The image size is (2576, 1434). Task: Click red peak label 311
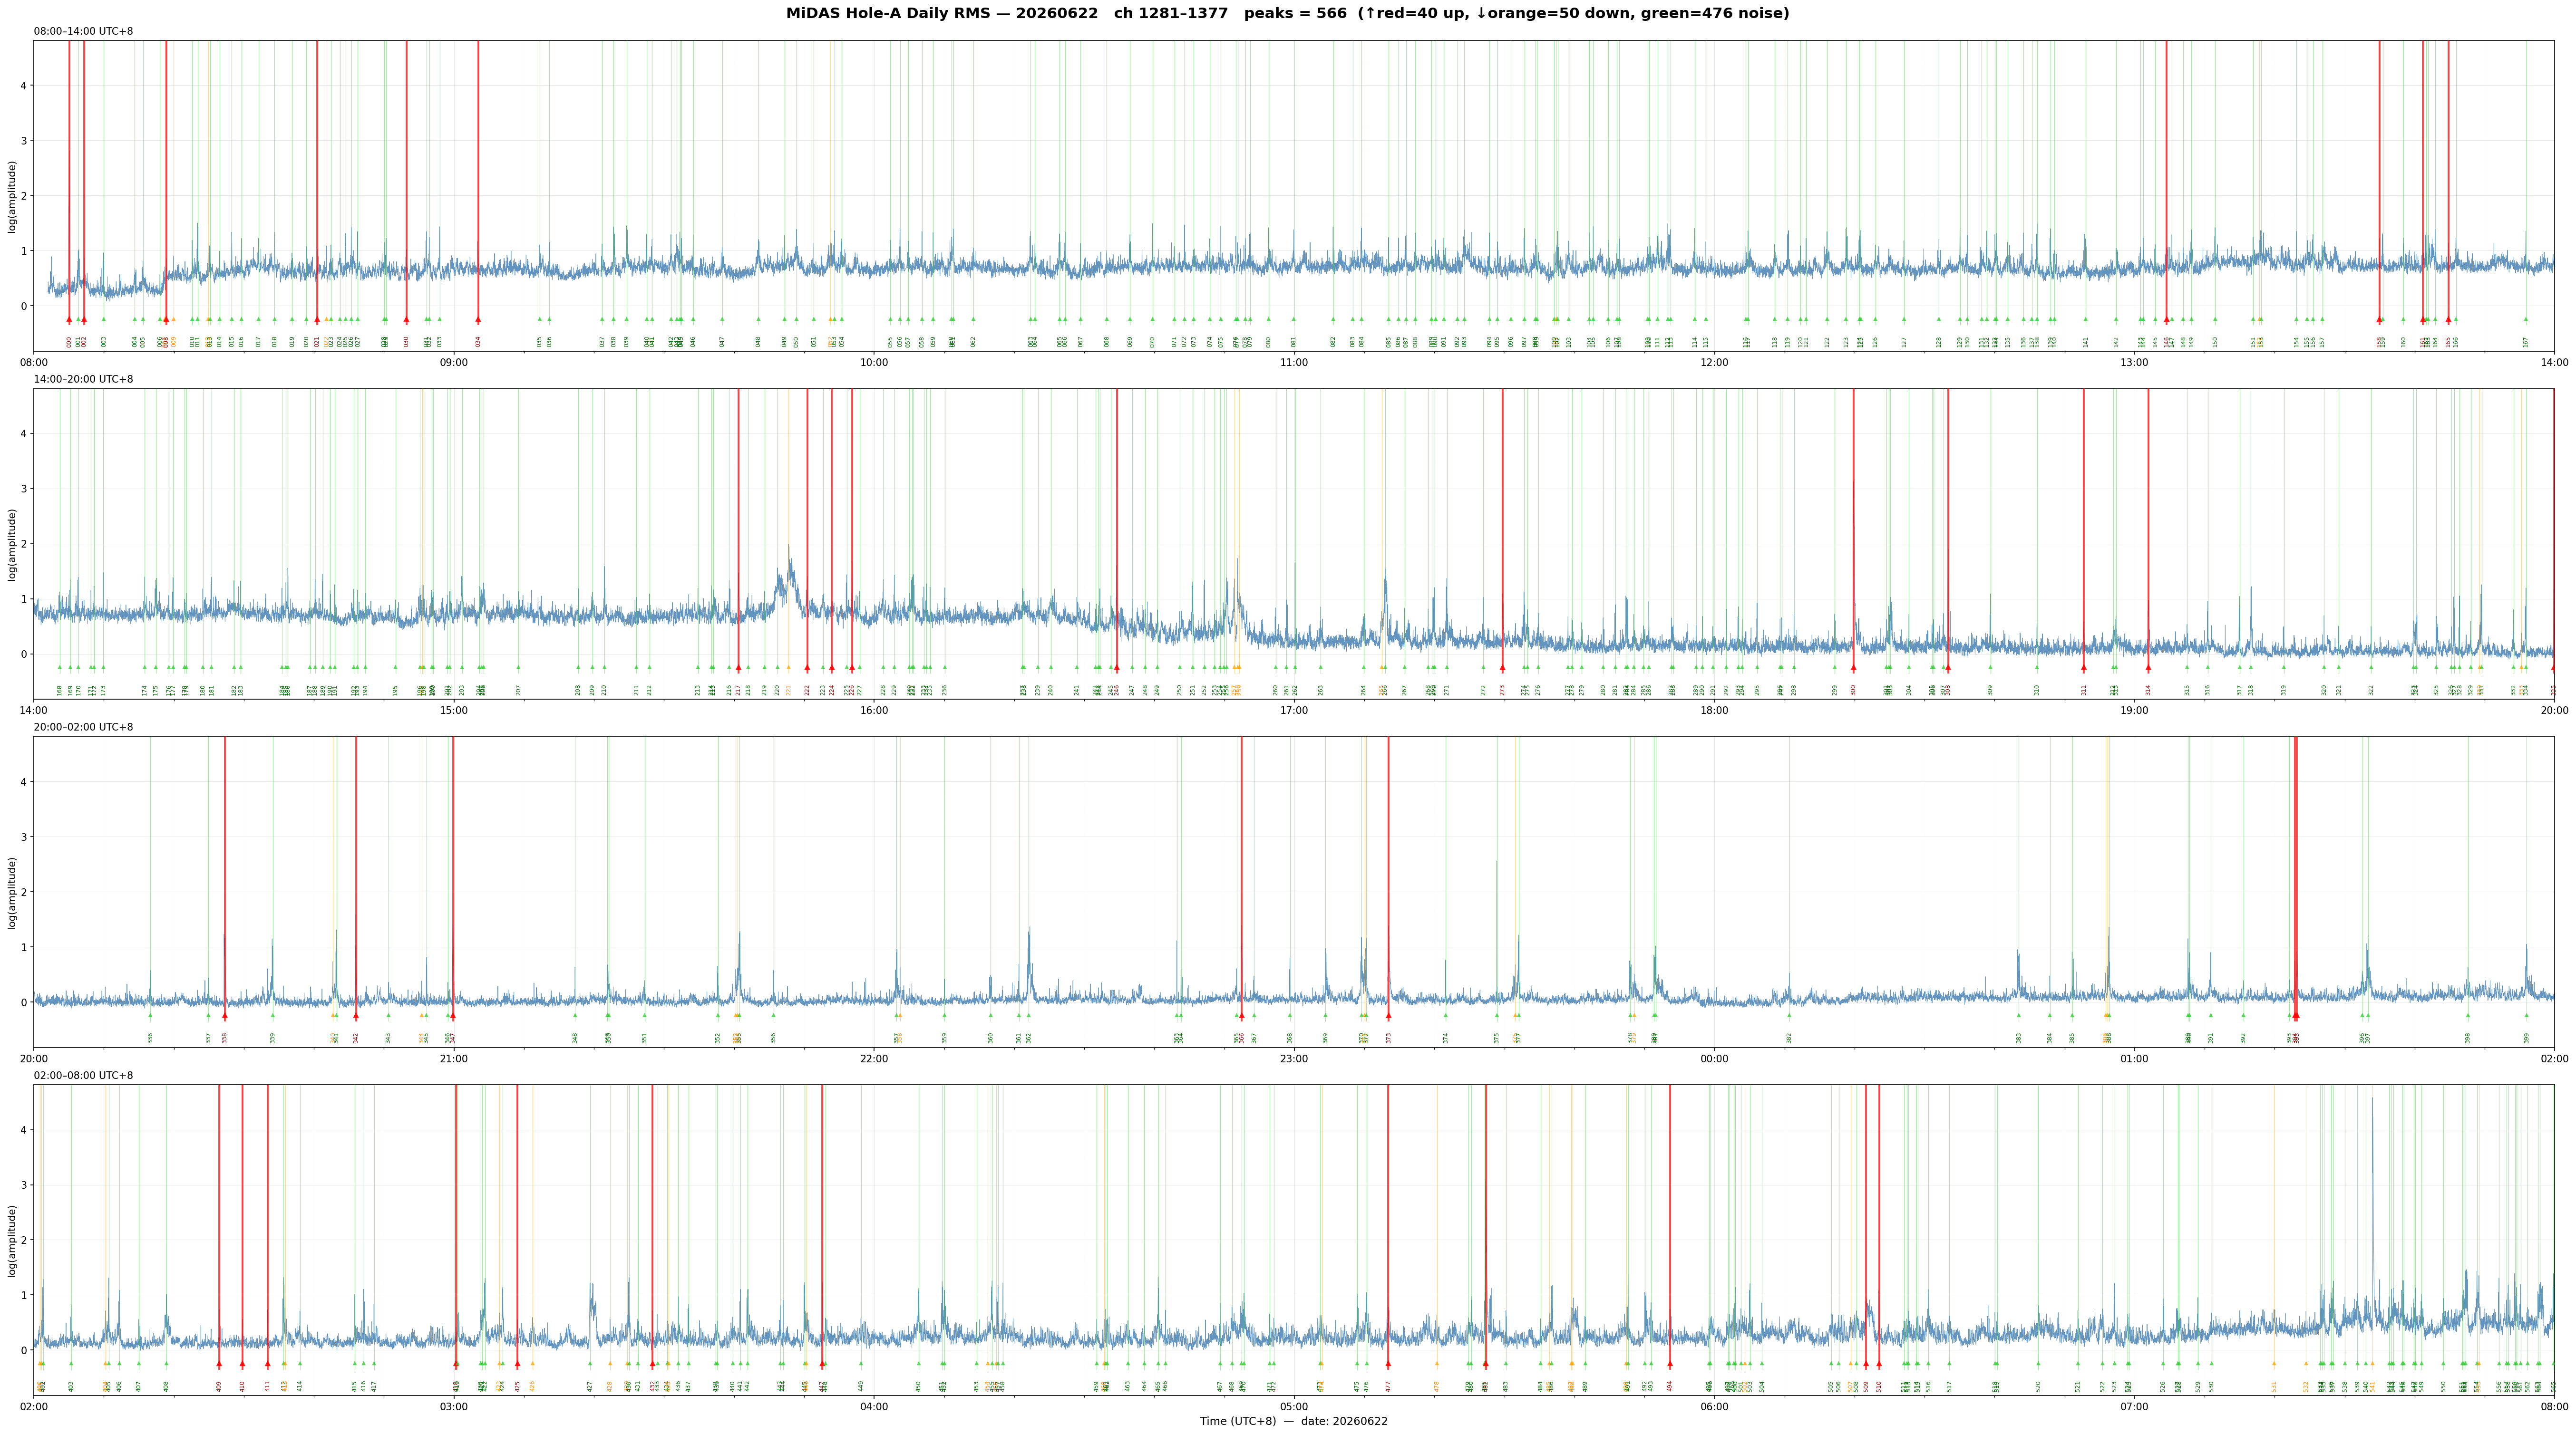[x=2084, y=690]
